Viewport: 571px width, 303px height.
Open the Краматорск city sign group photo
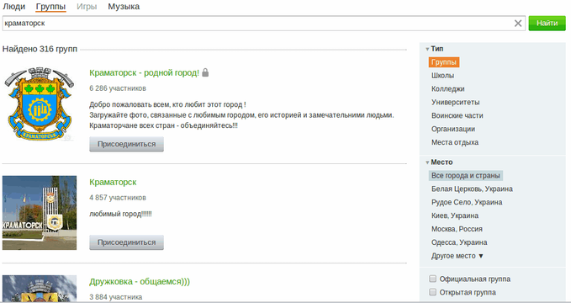(40, 213)
